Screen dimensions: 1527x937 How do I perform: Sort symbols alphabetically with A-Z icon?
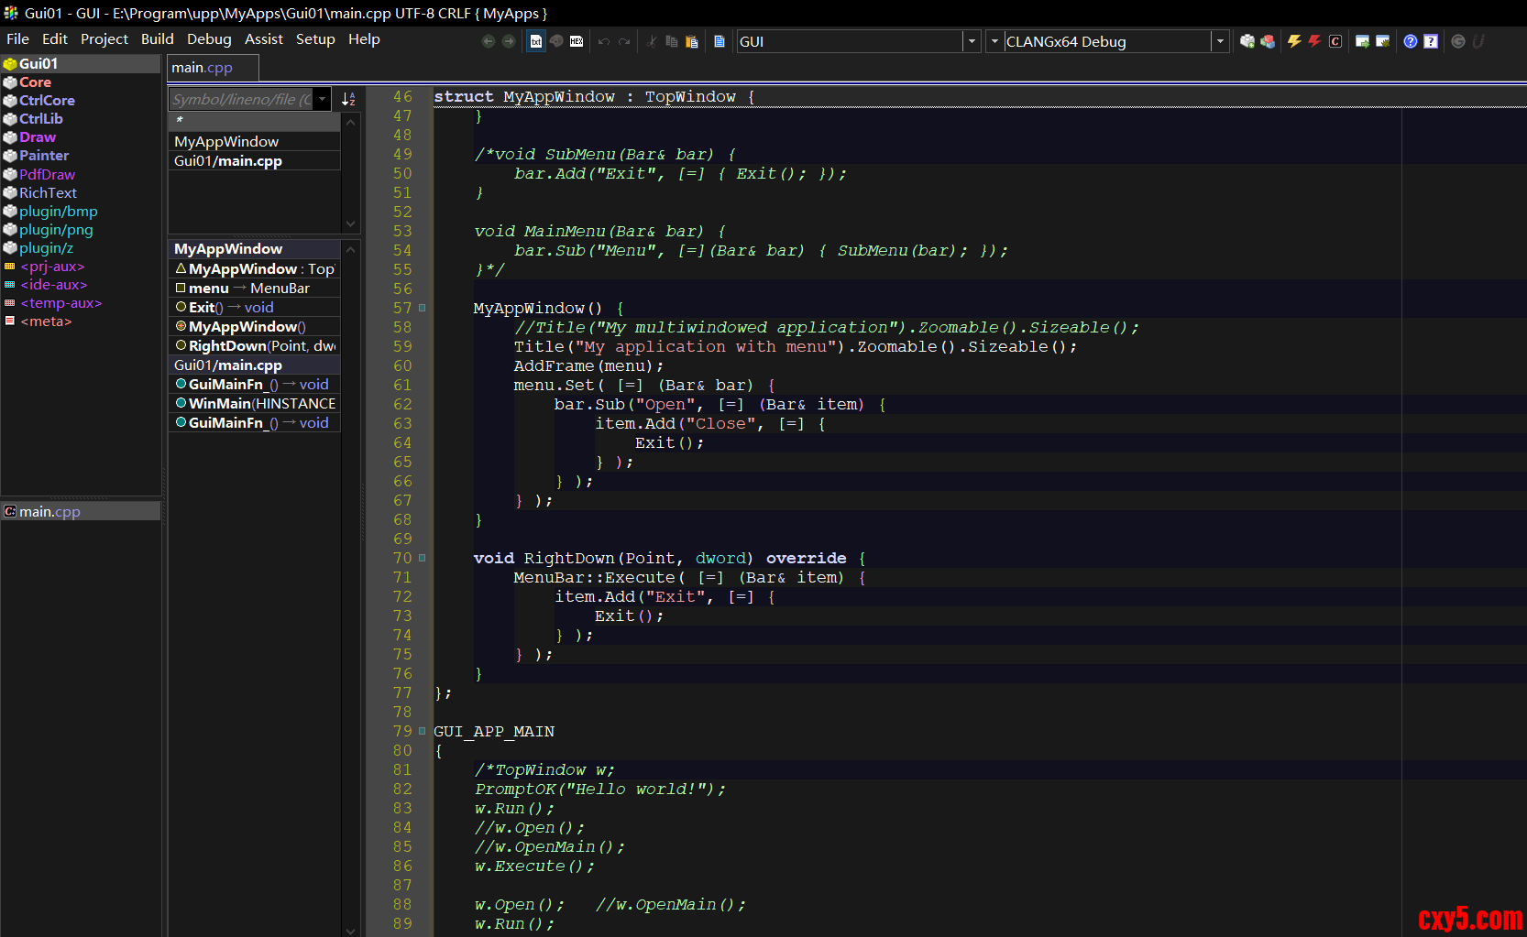[x=348, y=99]
